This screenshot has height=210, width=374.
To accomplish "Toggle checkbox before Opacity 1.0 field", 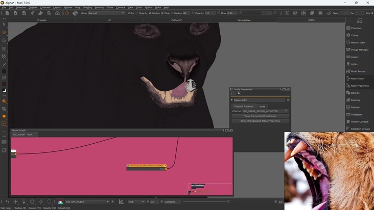I will coord(193,13).
